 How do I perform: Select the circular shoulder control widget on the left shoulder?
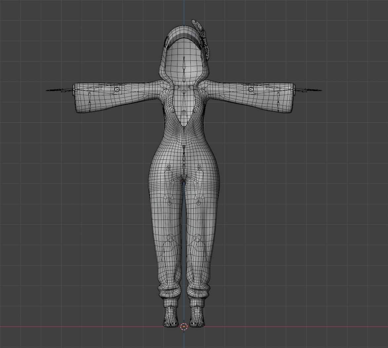(164, 89)
